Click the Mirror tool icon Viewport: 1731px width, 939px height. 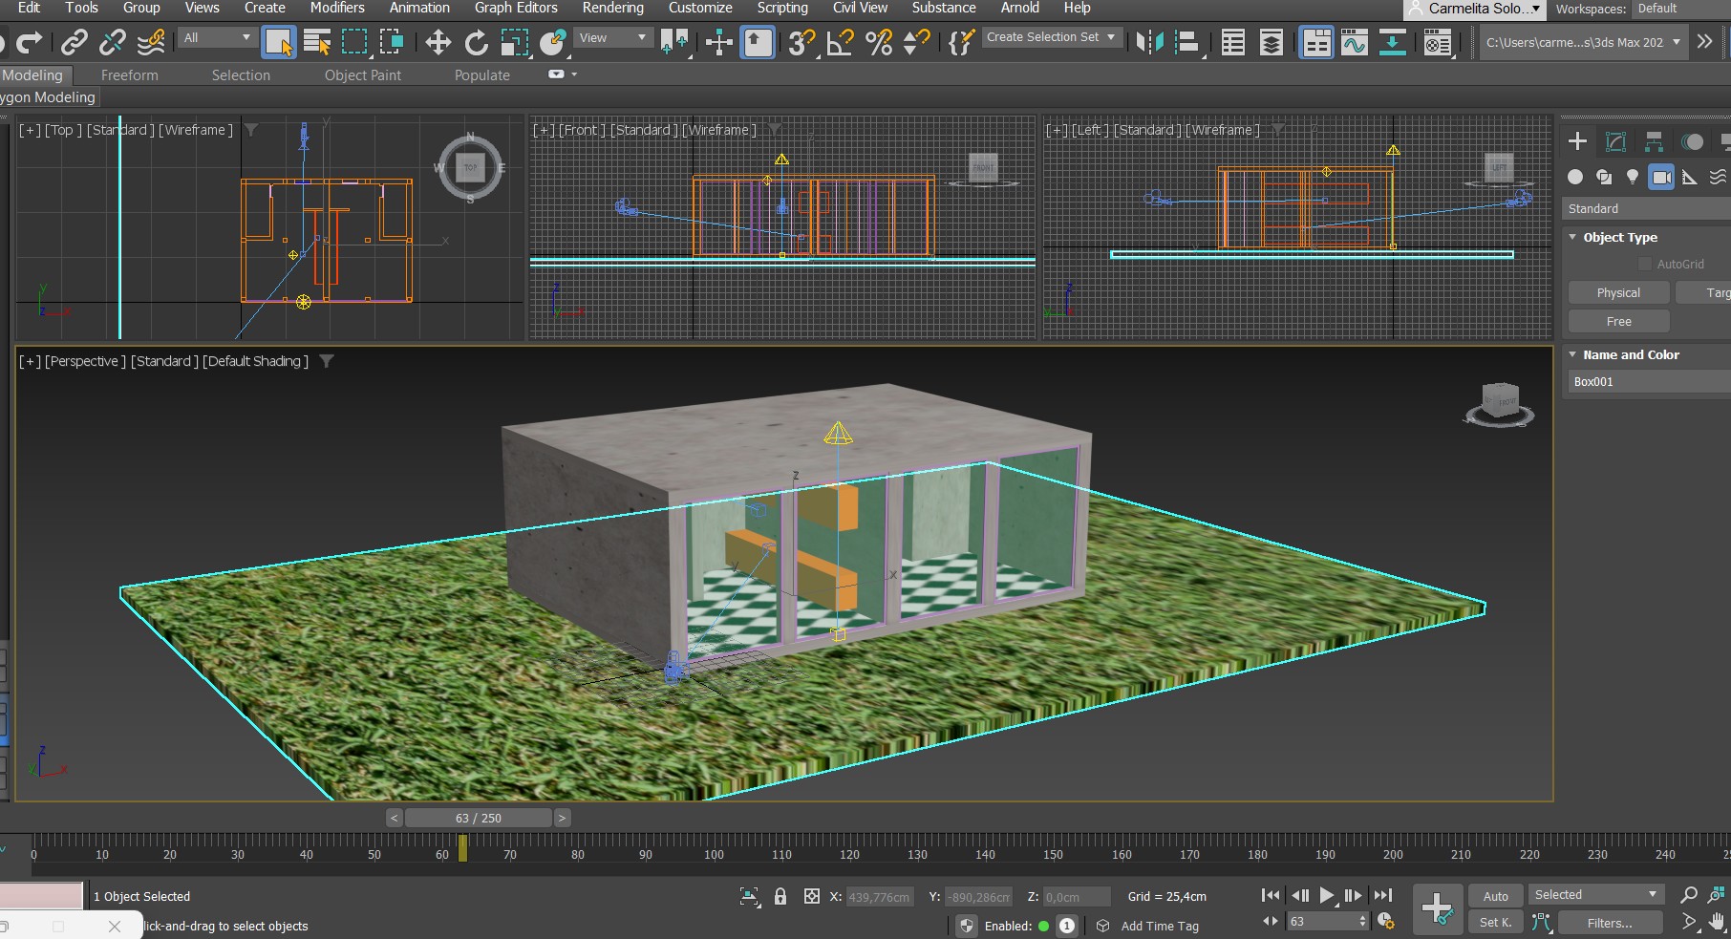pyautogui.click(x=1149, y=42)
